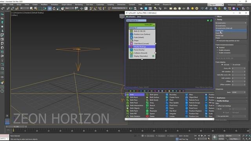Collapse the Modify Bindings rollout header
The height and width of the screenshot is (141, 251).
(x=223, y=101)
